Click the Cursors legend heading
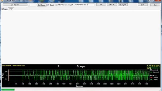162x91 pixels. 153,75
